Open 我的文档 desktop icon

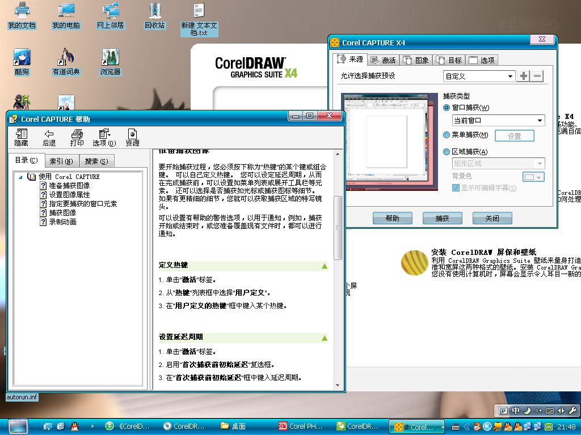point(22,15)
